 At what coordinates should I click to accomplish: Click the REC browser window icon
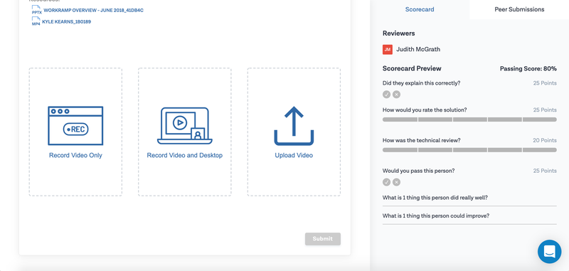pyautogui.click(x=75, y=125)
